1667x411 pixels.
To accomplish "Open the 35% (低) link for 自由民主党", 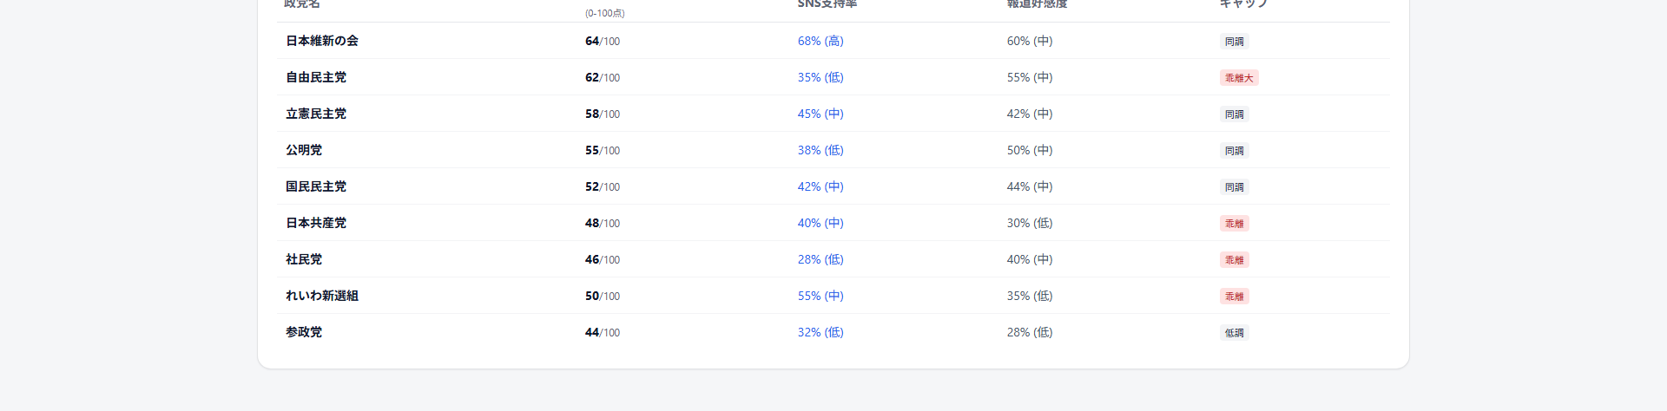I will (820, 77).
